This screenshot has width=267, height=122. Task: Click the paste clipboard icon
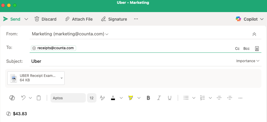tap(39, 98)
